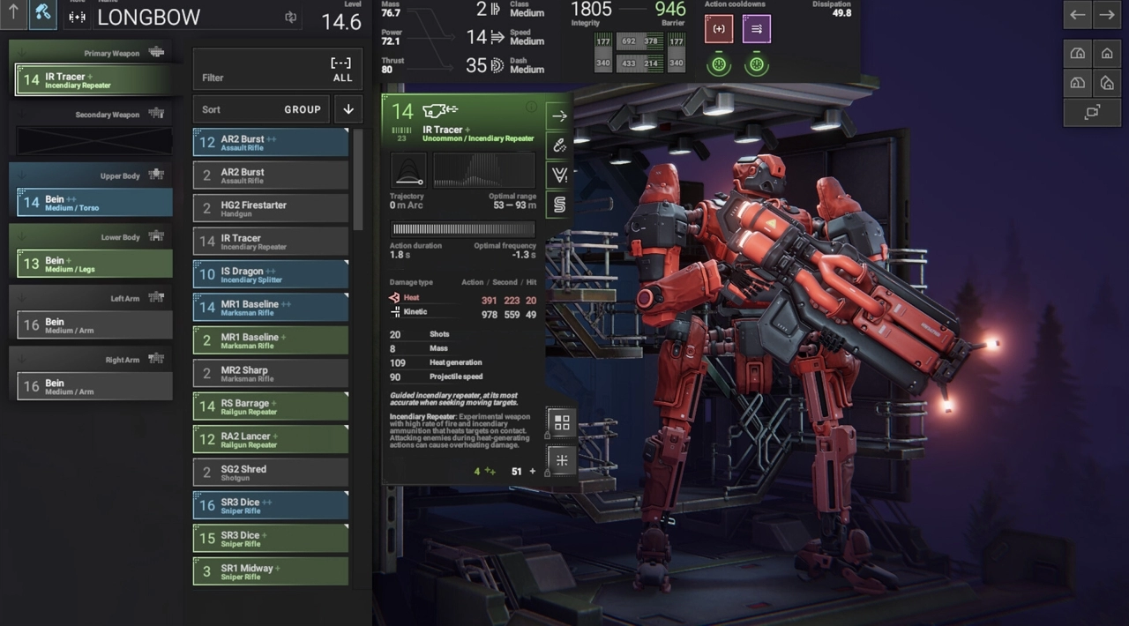
Task: Click the purple dash action cooldown icon
Action: pyautogui.click(x=756, y=29)
